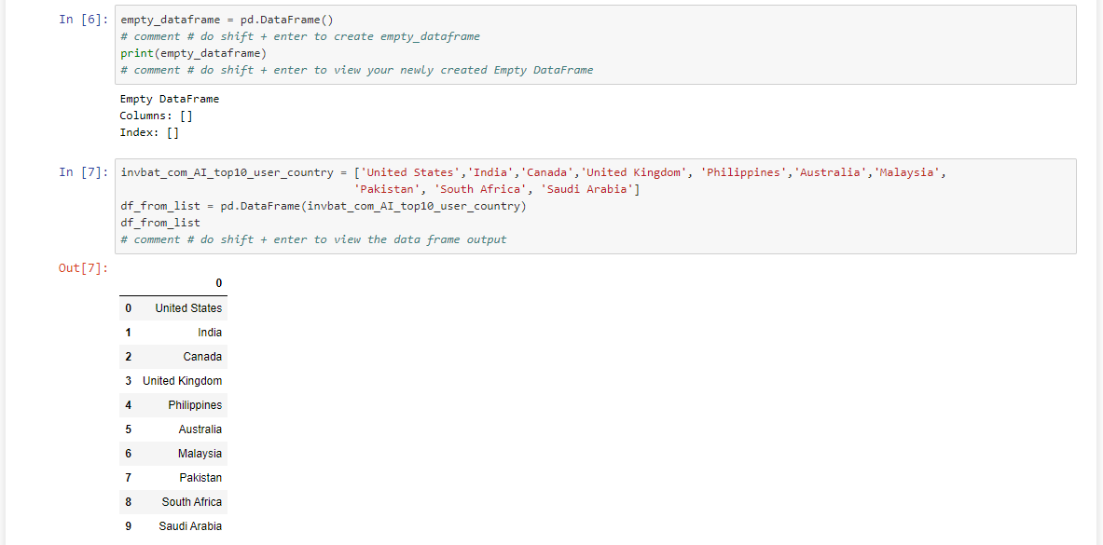This screenshot has width=1103, height=545.
Task: Click the In [6] cell prompt
Action: click(x=84, y=20)
